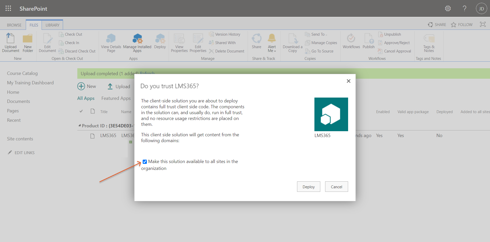The width and height of the screenshot is (490, 242).
Task: Open the JD user profile avatar
Action: [x=481, y=8]
